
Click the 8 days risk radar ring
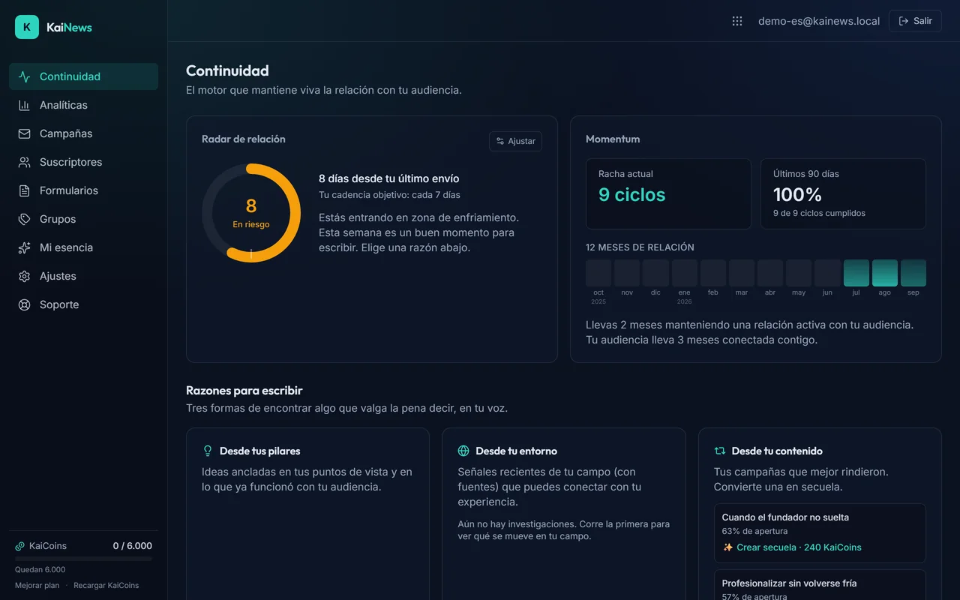pyautogui.click(x=251, y=213)
